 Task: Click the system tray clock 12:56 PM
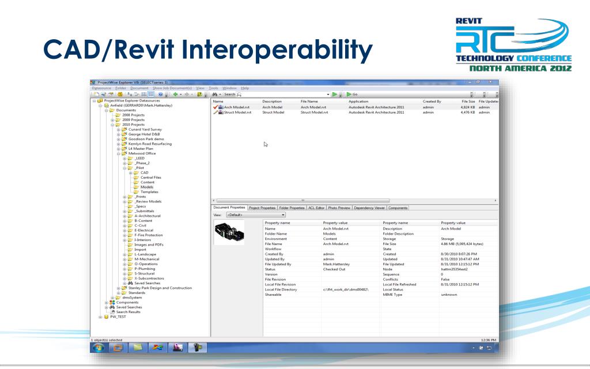click(489, 340)
